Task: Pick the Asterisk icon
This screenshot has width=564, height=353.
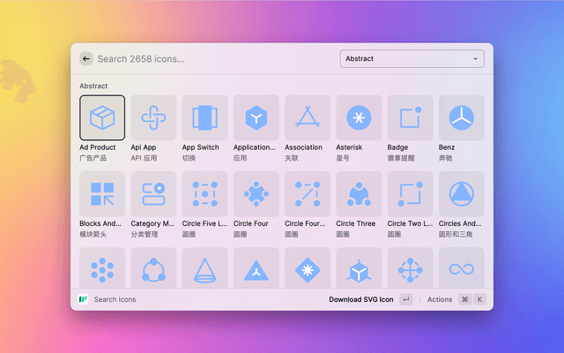Action: [x=359, y=117]
